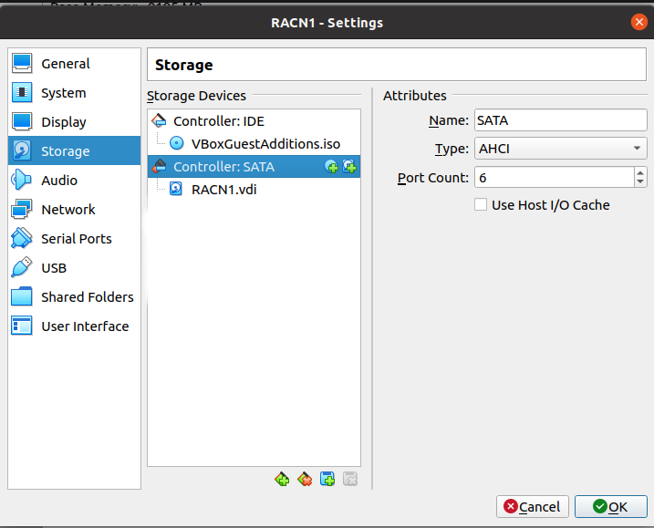The height and width of the screenshot is (528, 654).
Task: Click the Audio speaker icon in sidebar
Action: point(22,181)
